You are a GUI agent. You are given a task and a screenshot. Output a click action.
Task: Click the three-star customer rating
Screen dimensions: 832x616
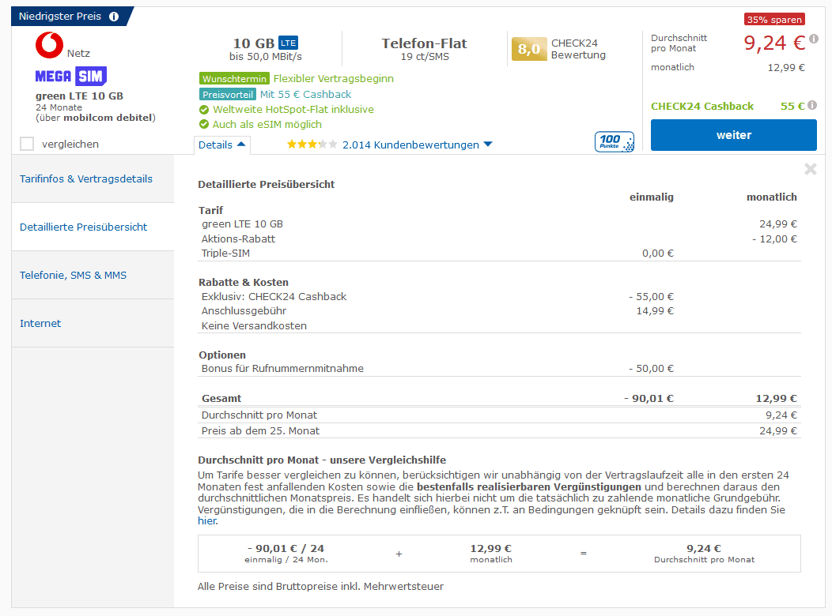312,145
